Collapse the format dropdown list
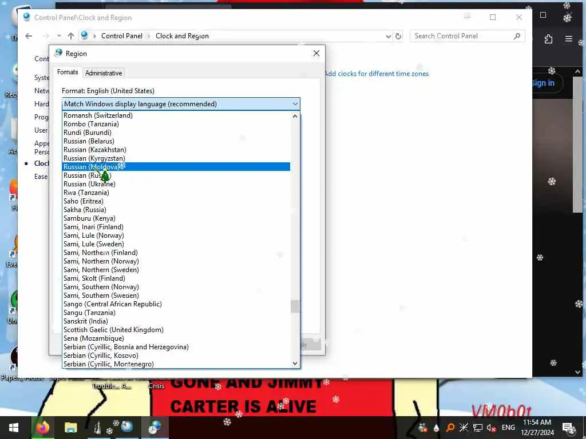The width and height of the screenshot is (586, 439). click(x=295, y=104)
